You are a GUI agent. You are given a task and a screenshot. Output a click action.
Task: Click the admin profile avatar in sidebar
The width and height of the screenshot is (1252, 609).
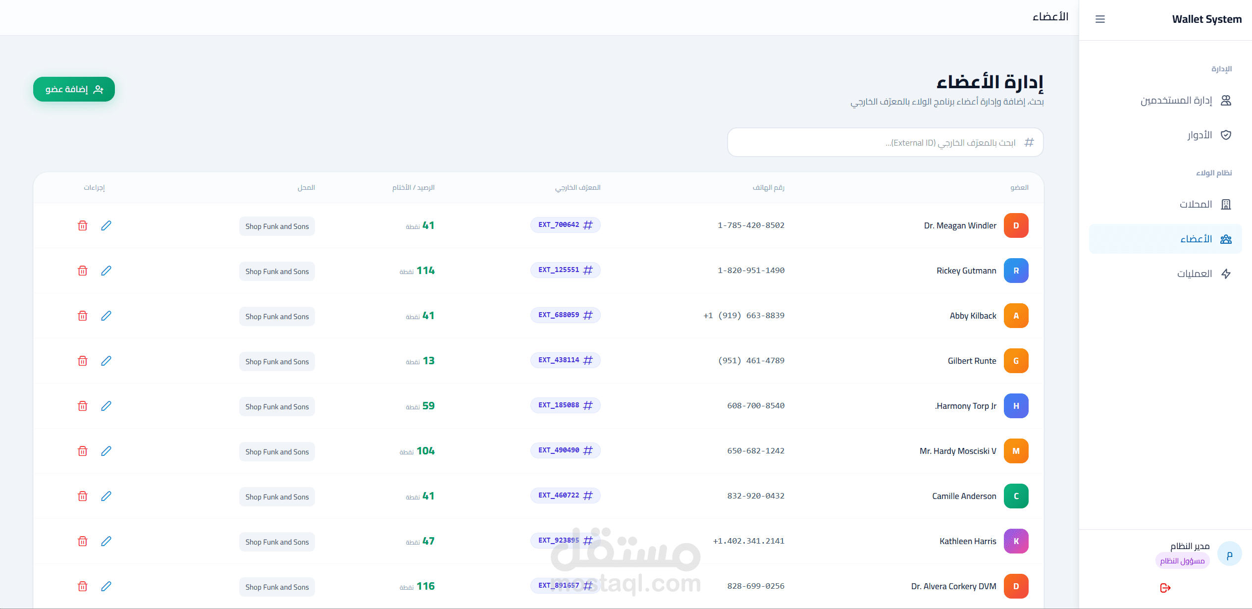tap(1229, 554)
